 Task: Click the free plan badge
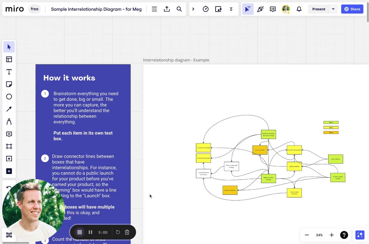pyautogui.click(x=35, y=9)
